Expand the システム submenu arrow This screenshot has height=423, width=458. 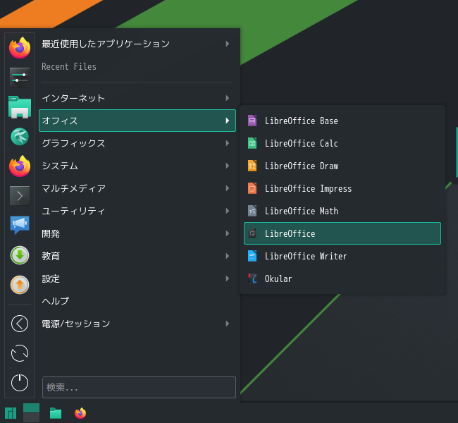[228, 166]
